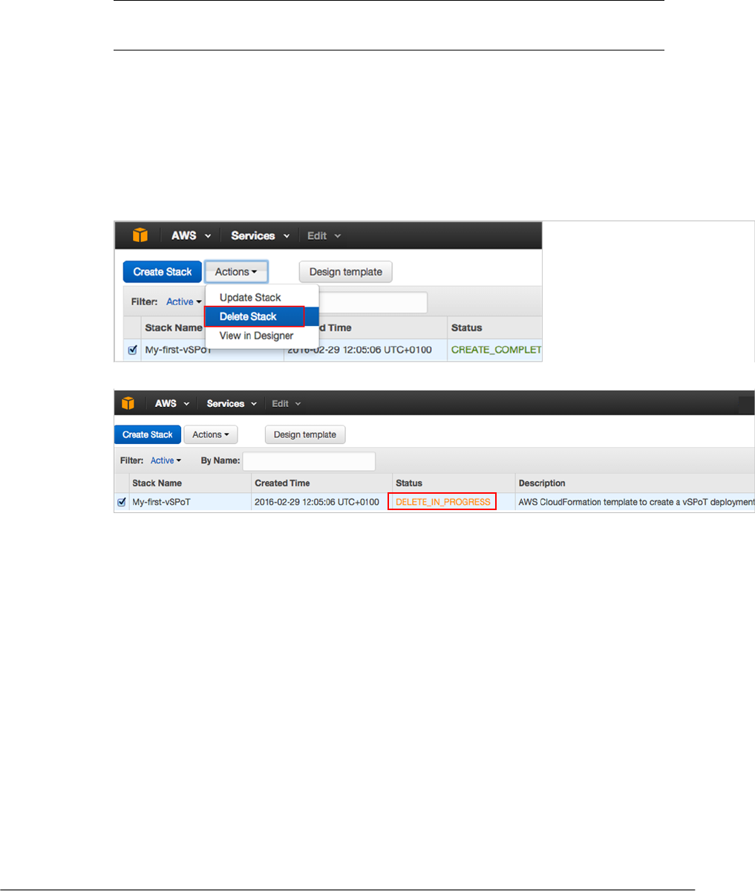The width and height of the screenshot is (755, 891).
Task: Expand AWS menu in the DELETE_IN_PROGRESS screenshot
Action: pos(171,403)
